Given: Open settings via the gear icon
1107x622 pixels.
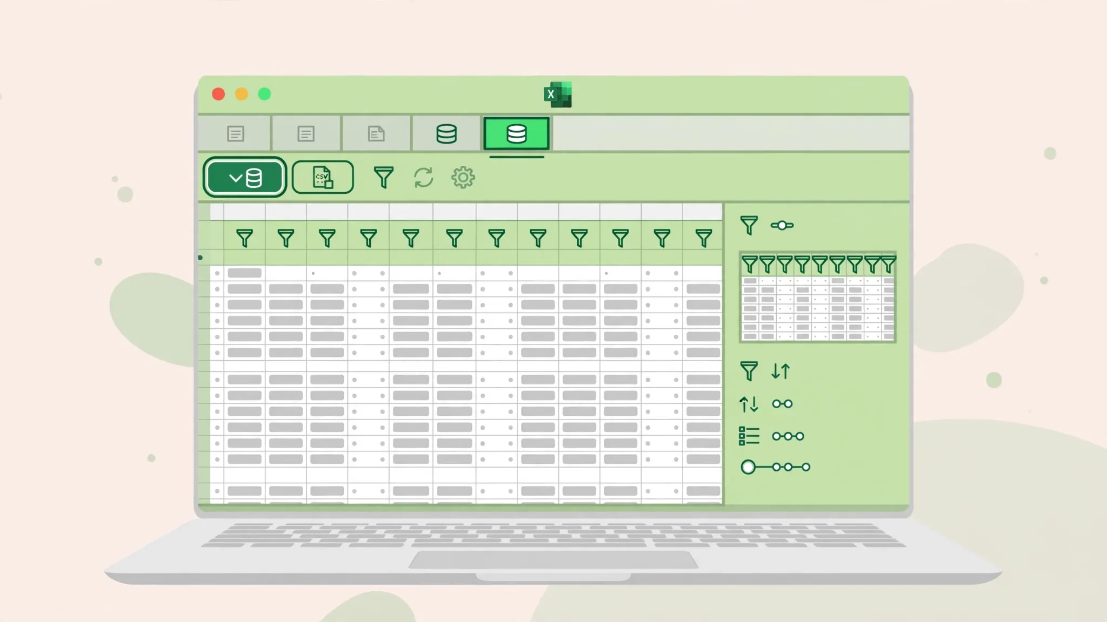Looking at the screenshot, I should pos(463,177).
